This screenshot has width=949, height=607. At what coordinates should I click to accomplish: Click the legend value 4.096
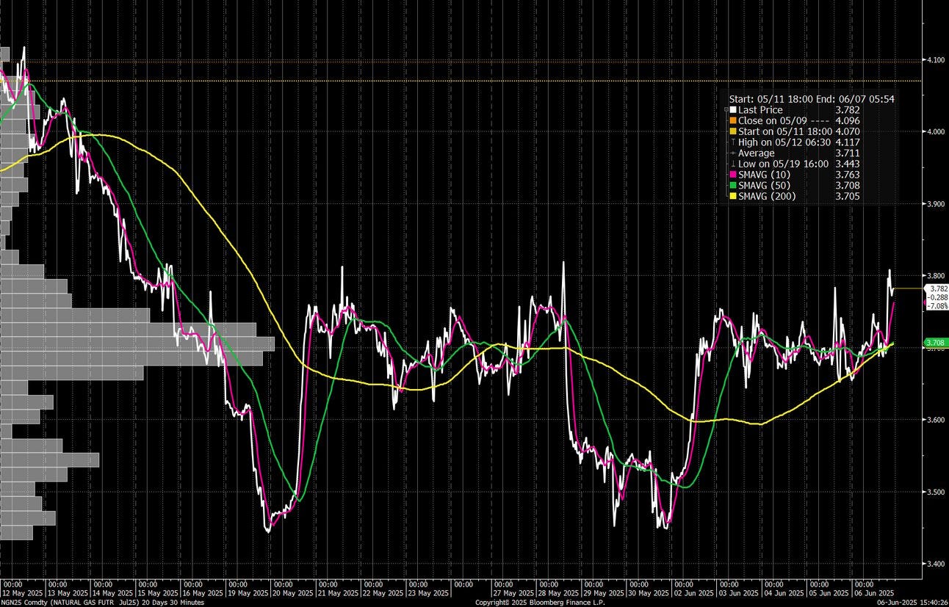(848, 120)
